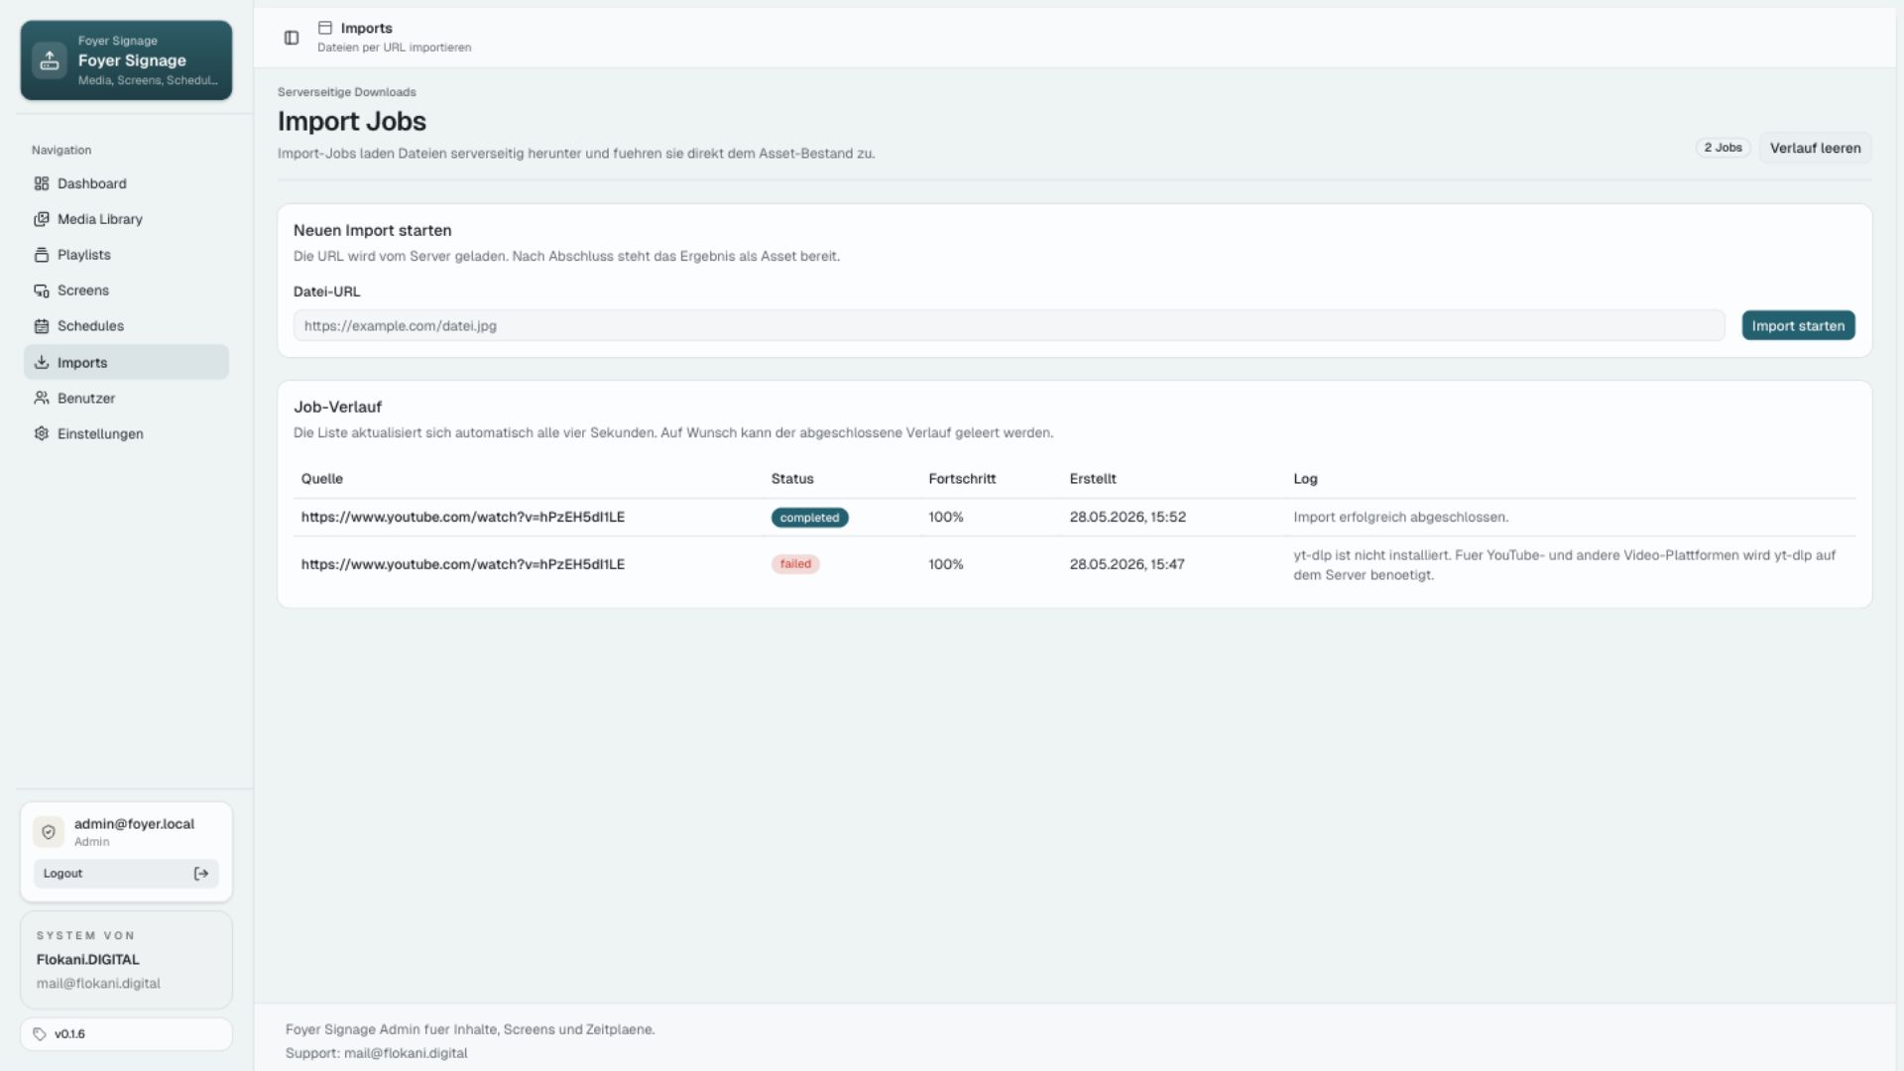
Task: Click the Import starten button
Action: (x=1798, y=325)
